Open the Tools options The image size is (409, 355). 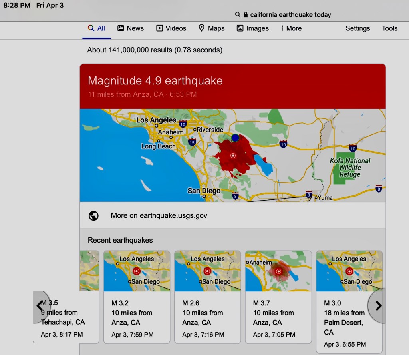pos(389,28)
